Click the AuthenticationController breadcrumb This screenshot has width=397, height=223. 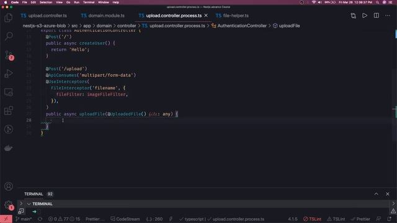click(239, 26)
